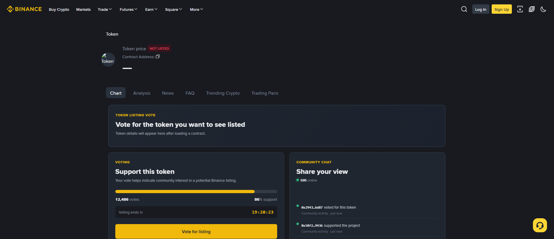Click the Support this token heading

pyautogui.click(x=145, y=172)
